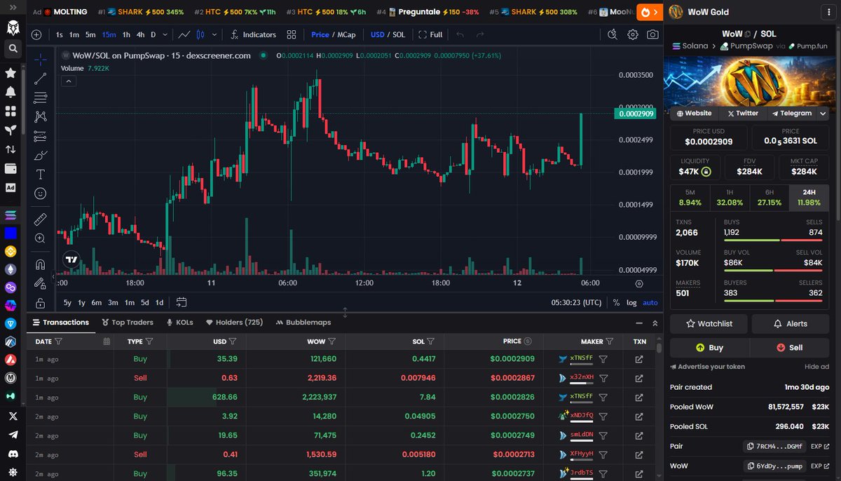841x481 pixels.
Task: Expand the time interval dropdown arrow
Action: (165, 34)
